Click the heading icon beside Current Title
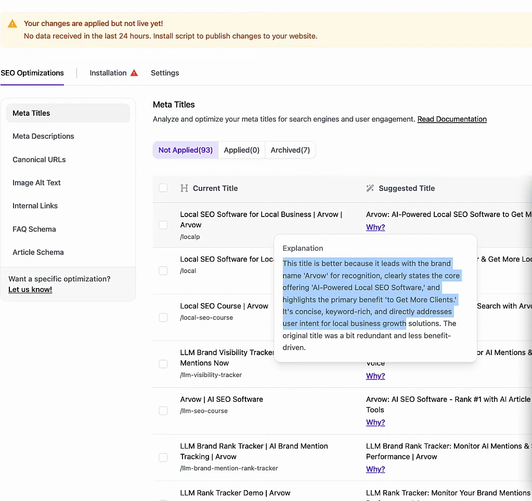The height and width of the screenshot is (501, 532). 184,188
